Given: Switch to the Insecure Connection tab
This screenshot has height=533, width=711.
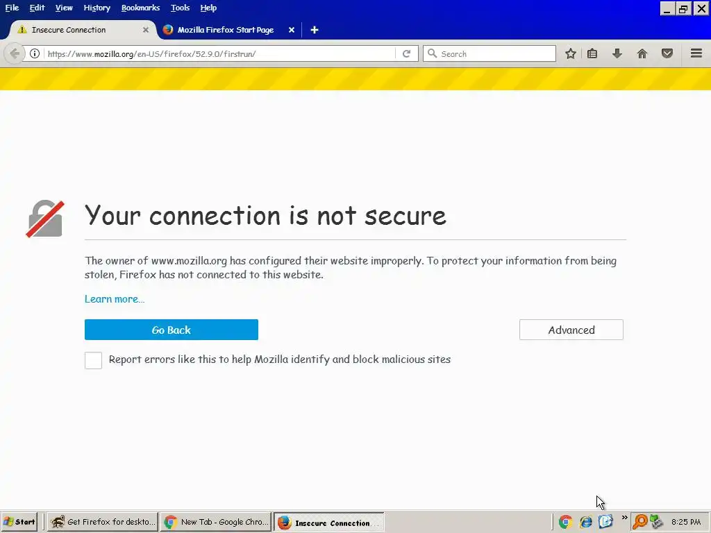Looking at the screenshot, I should pyautogui.click(x=82, y=30).
